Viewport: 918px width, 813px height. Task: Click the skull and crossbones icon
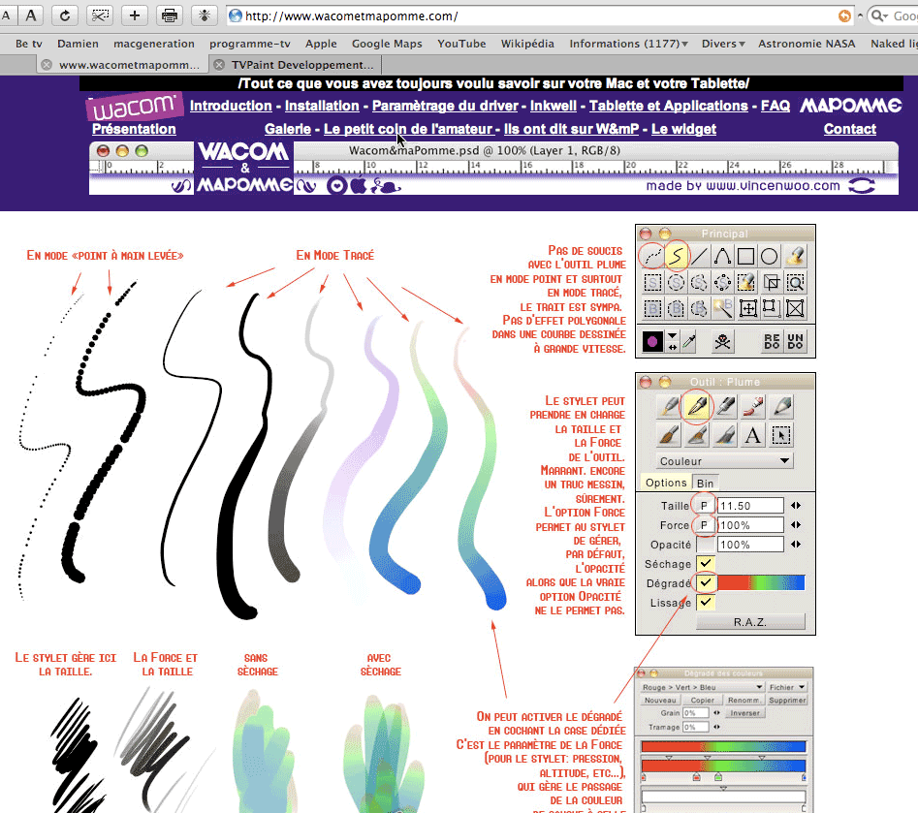click(722, 341)
